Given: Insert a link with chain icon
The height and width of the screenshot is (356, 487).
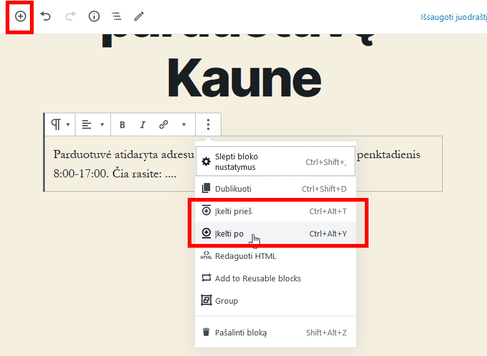Looking at the screenshot, I should point(163,124).
